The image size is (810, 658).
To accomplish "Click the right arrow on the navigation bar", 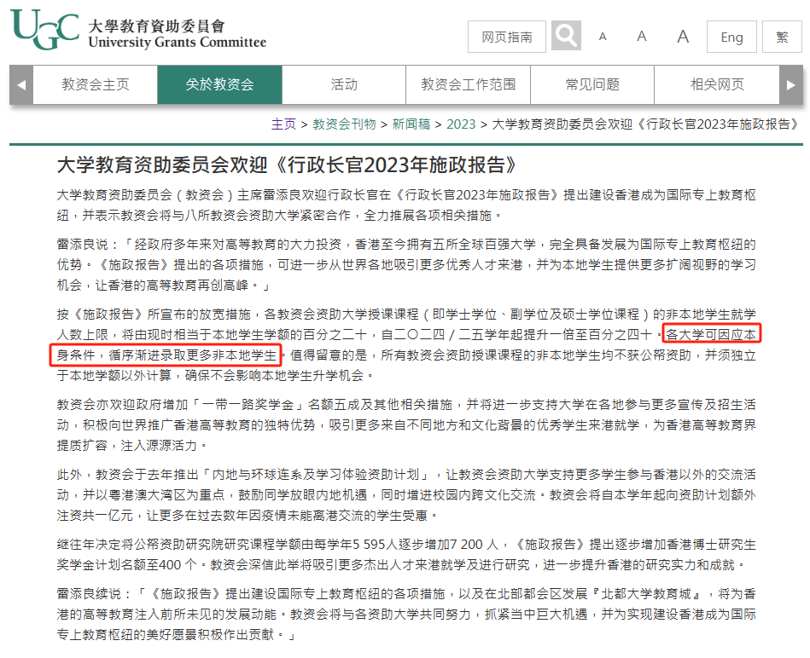I will point(791,84).
